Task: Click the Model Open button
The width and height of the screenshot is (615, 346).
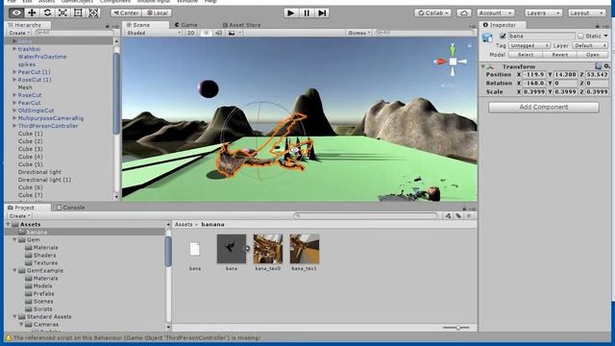Action: tap(593, 55)
